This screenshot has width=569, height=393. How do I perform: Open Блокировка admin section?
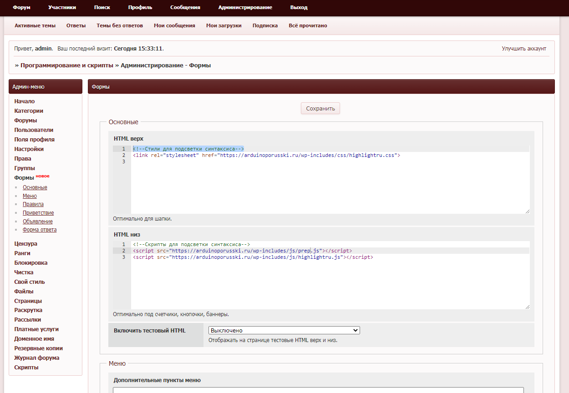point(31,263)
